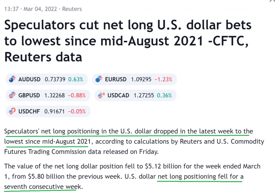Click the Reuters source label
The image size is (275, 194).
[x=72, y=9]
